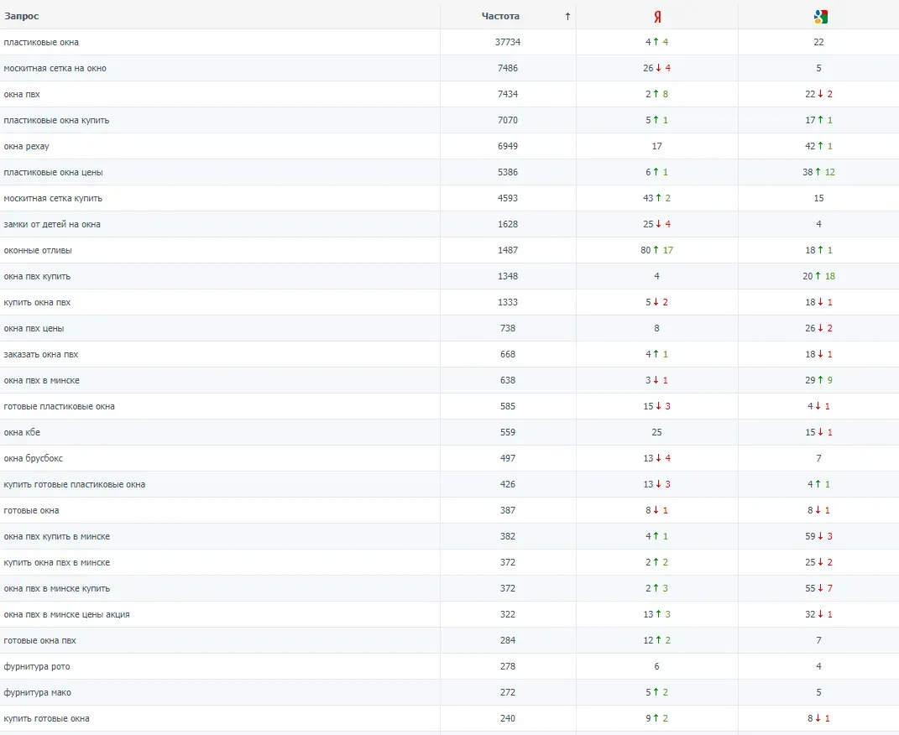
Task: Click frequency value 1333
Action: 508,303
